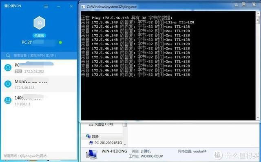Click the free-version badge label
Screen dimensions: 261x162
pos(39,36)
